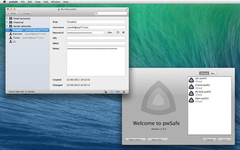Open the View menu
Screen dimensions: 240x150
click(38, 2)
